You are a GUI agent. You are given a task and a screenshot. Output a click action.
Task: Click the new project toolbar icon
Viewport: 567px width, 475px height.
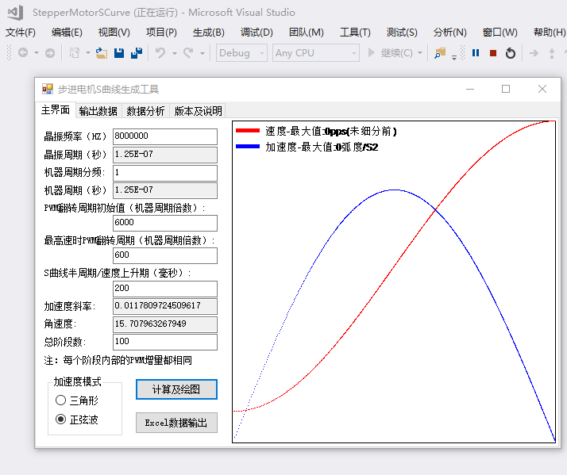pyautogui.click(x=75, y=53)
